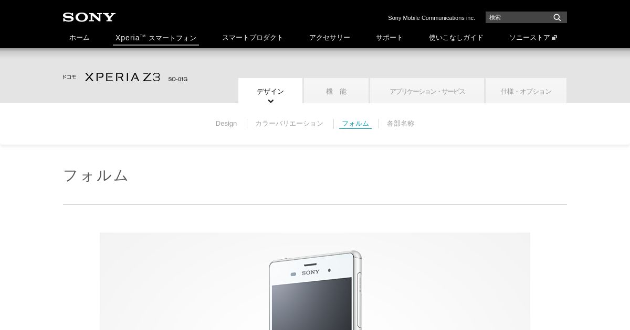Go to the 各部名称 sub-navigation link
The image size is (630, 330).
coord(401,124)
